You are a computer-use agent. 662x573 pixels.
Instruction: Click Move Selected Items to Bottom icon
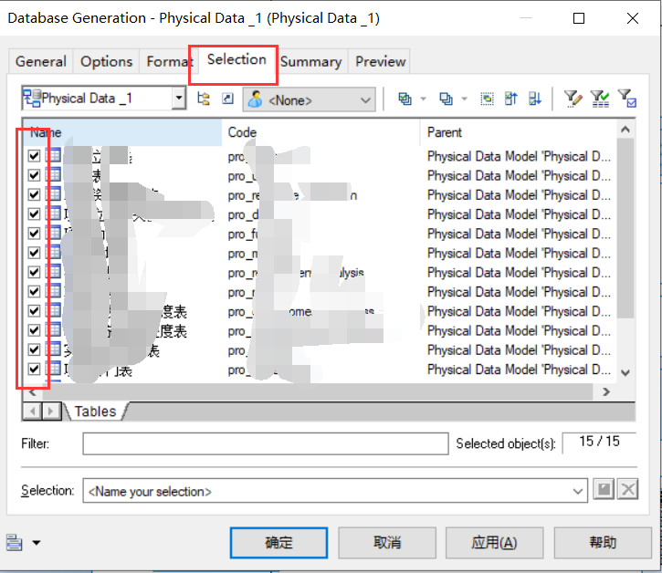[x=535, y=99]
